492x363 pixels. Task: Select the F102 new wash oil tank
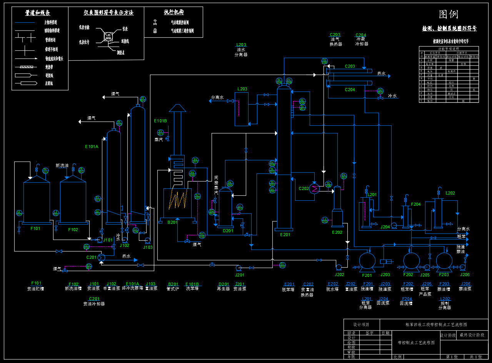73,202
